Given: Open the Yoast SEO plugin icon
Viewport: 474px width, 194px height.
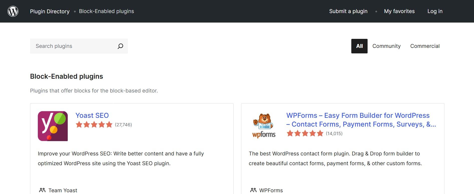Looking at the screenshot, I should (x=53, y=126).
